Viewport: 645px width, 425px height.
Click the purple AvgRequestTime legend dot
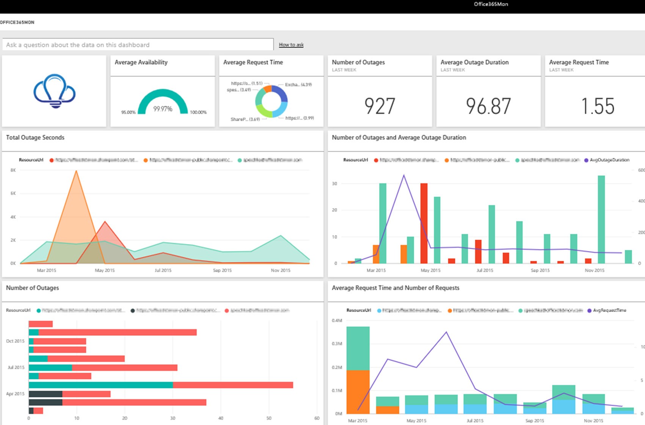click(x=589, y=311)
